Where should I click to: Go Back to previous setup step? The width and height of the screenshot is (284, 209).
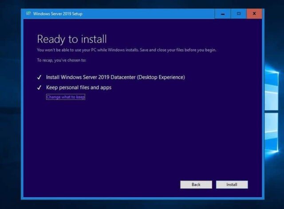pyautogui.click(x=196, y=185)
